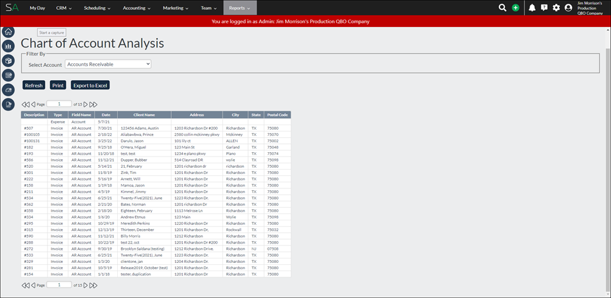
Task: Open the help question chat icon
Action: (544, 8)
